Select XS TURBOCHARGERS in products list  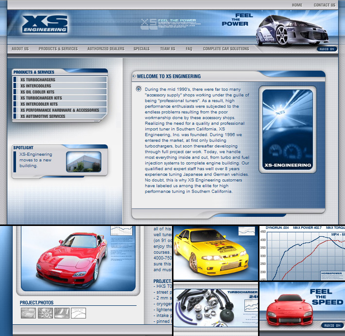coord(60,79)
